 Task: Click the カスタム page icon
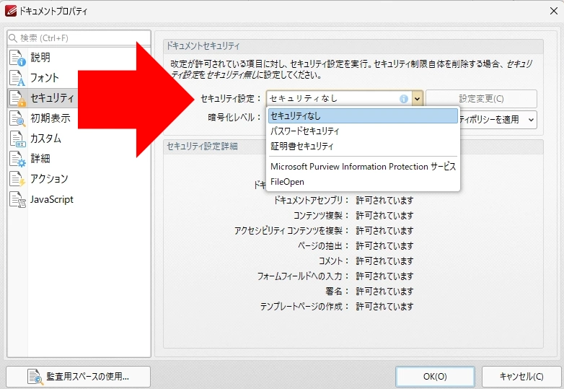[17, 139]
